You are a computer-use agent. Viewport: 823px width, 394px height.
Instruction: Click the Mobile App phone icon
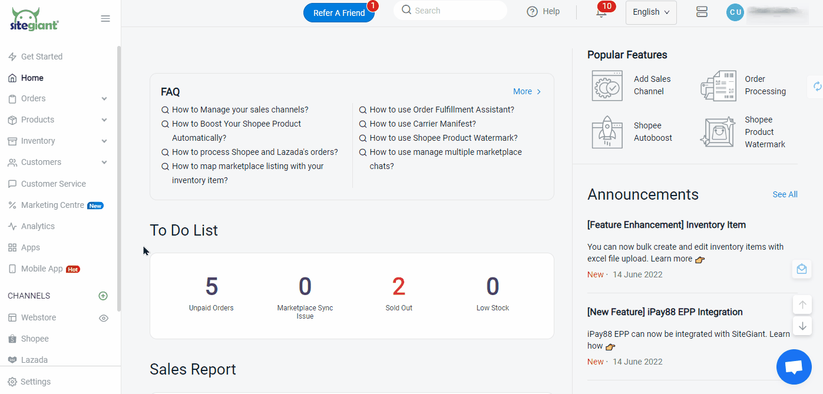tap(12, 269)
